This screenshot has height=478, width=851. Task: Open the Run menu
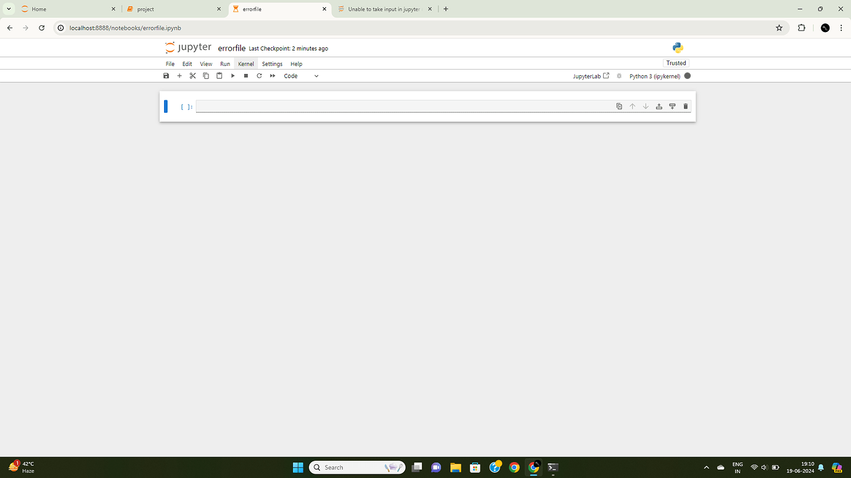click(x=225, y=64)
